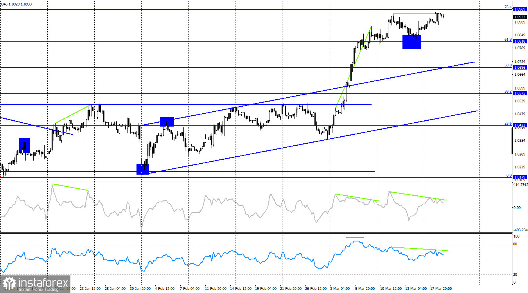This screenshot has width=528, height=293.
Task: Click the 20 level on RSI scale
Action: point(515,275)
